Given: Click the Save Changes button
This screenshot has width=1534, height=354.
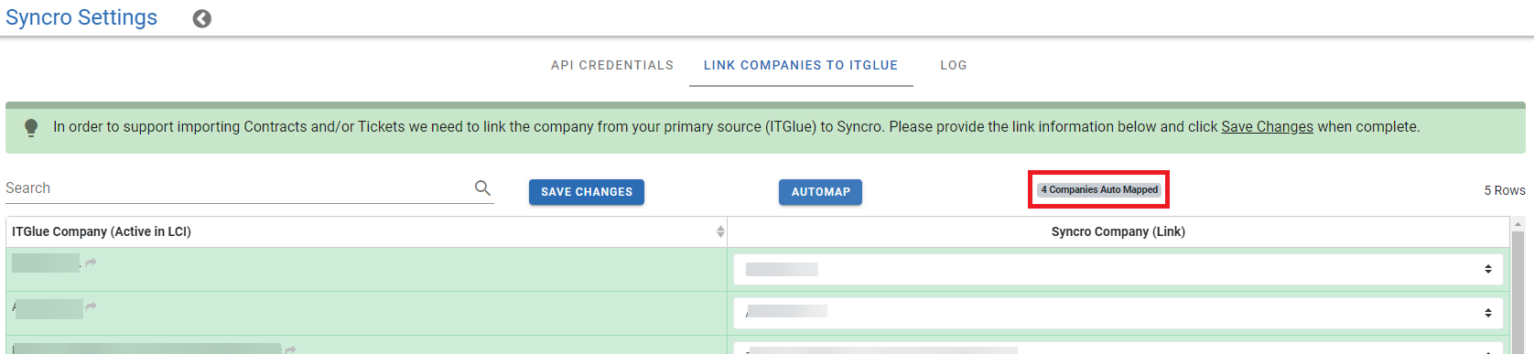Looking at the screenshot, I should (587, 192).
